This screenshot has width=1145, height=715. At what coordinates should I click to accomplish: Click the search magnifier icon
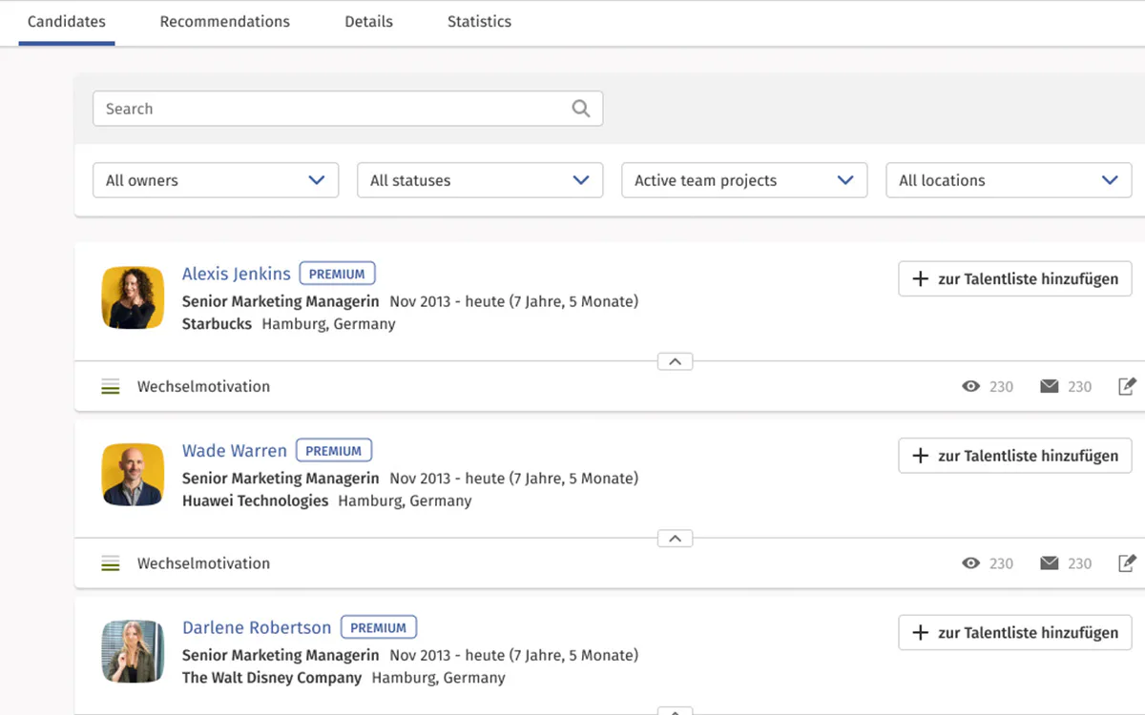click(581, 109)
